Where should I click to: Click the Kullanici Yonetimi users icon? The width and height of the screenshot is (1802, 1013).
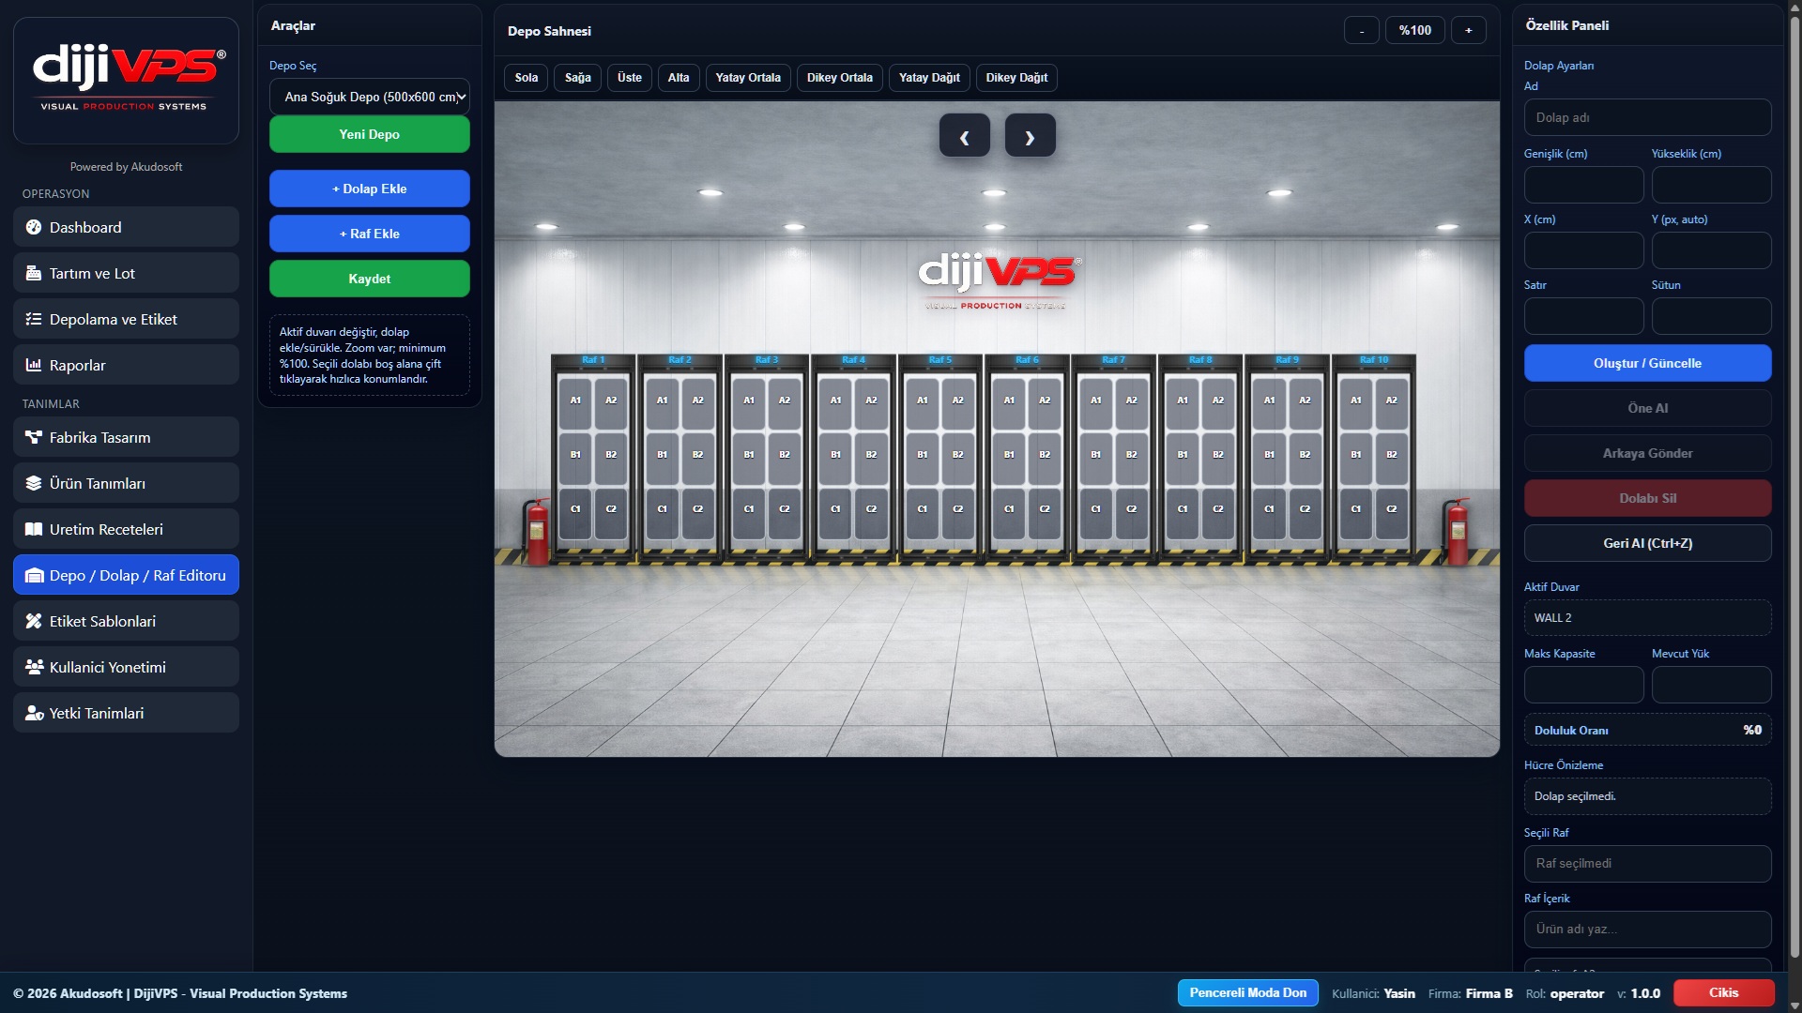click(x=34, y=667)
